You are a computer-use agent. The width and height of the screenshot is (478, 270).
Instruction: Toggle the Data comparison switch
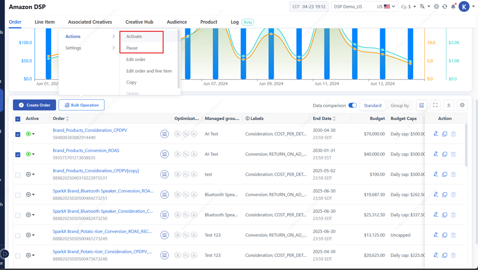pyautogui.click(x=352, y=105)
